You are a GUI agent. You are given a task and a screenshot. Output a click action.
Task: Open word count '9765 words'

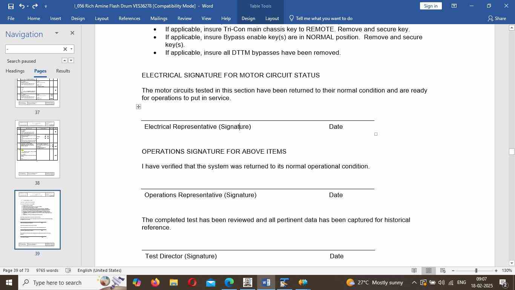[x=47, y=270]
